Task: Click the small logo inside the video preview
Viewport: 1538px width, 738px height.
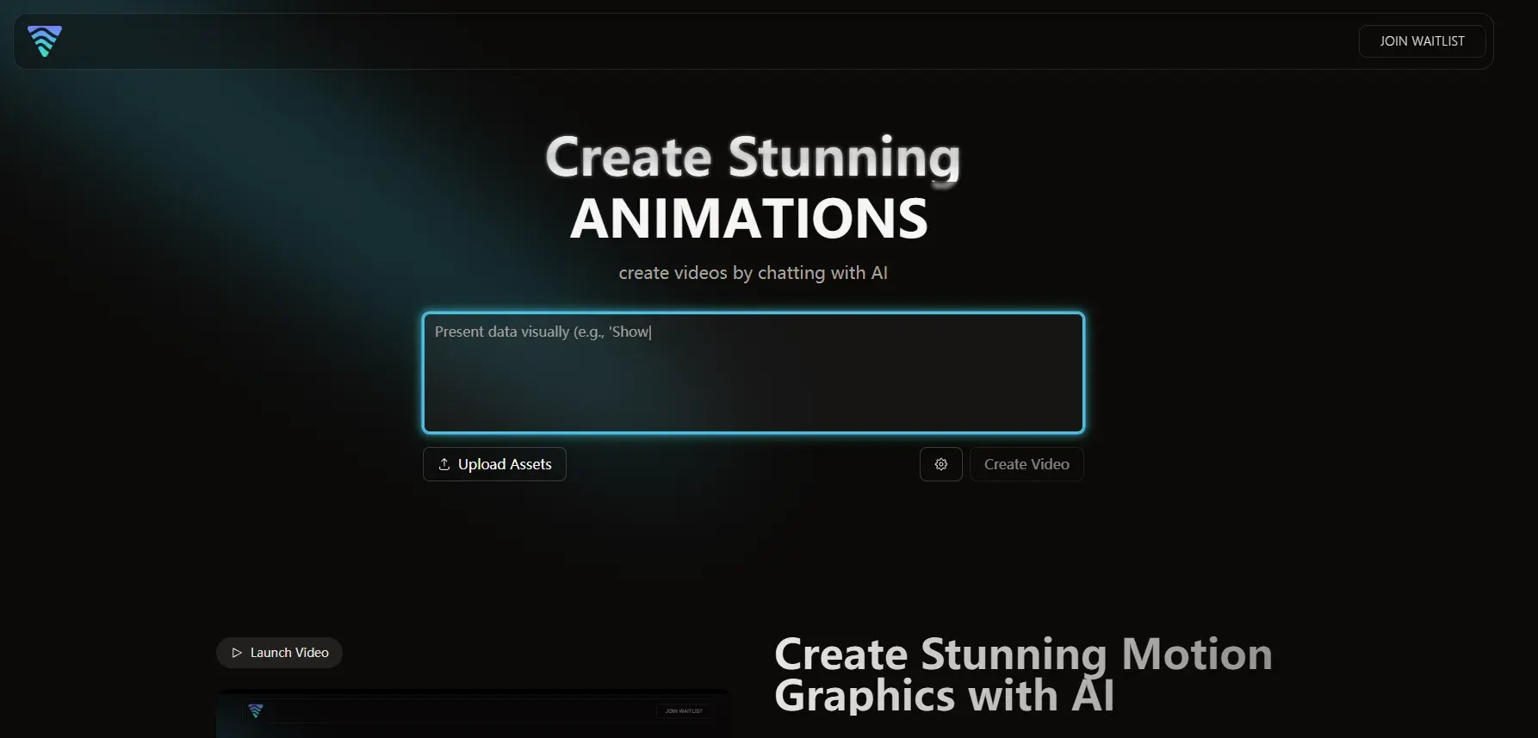Action: tap(256, 710)
